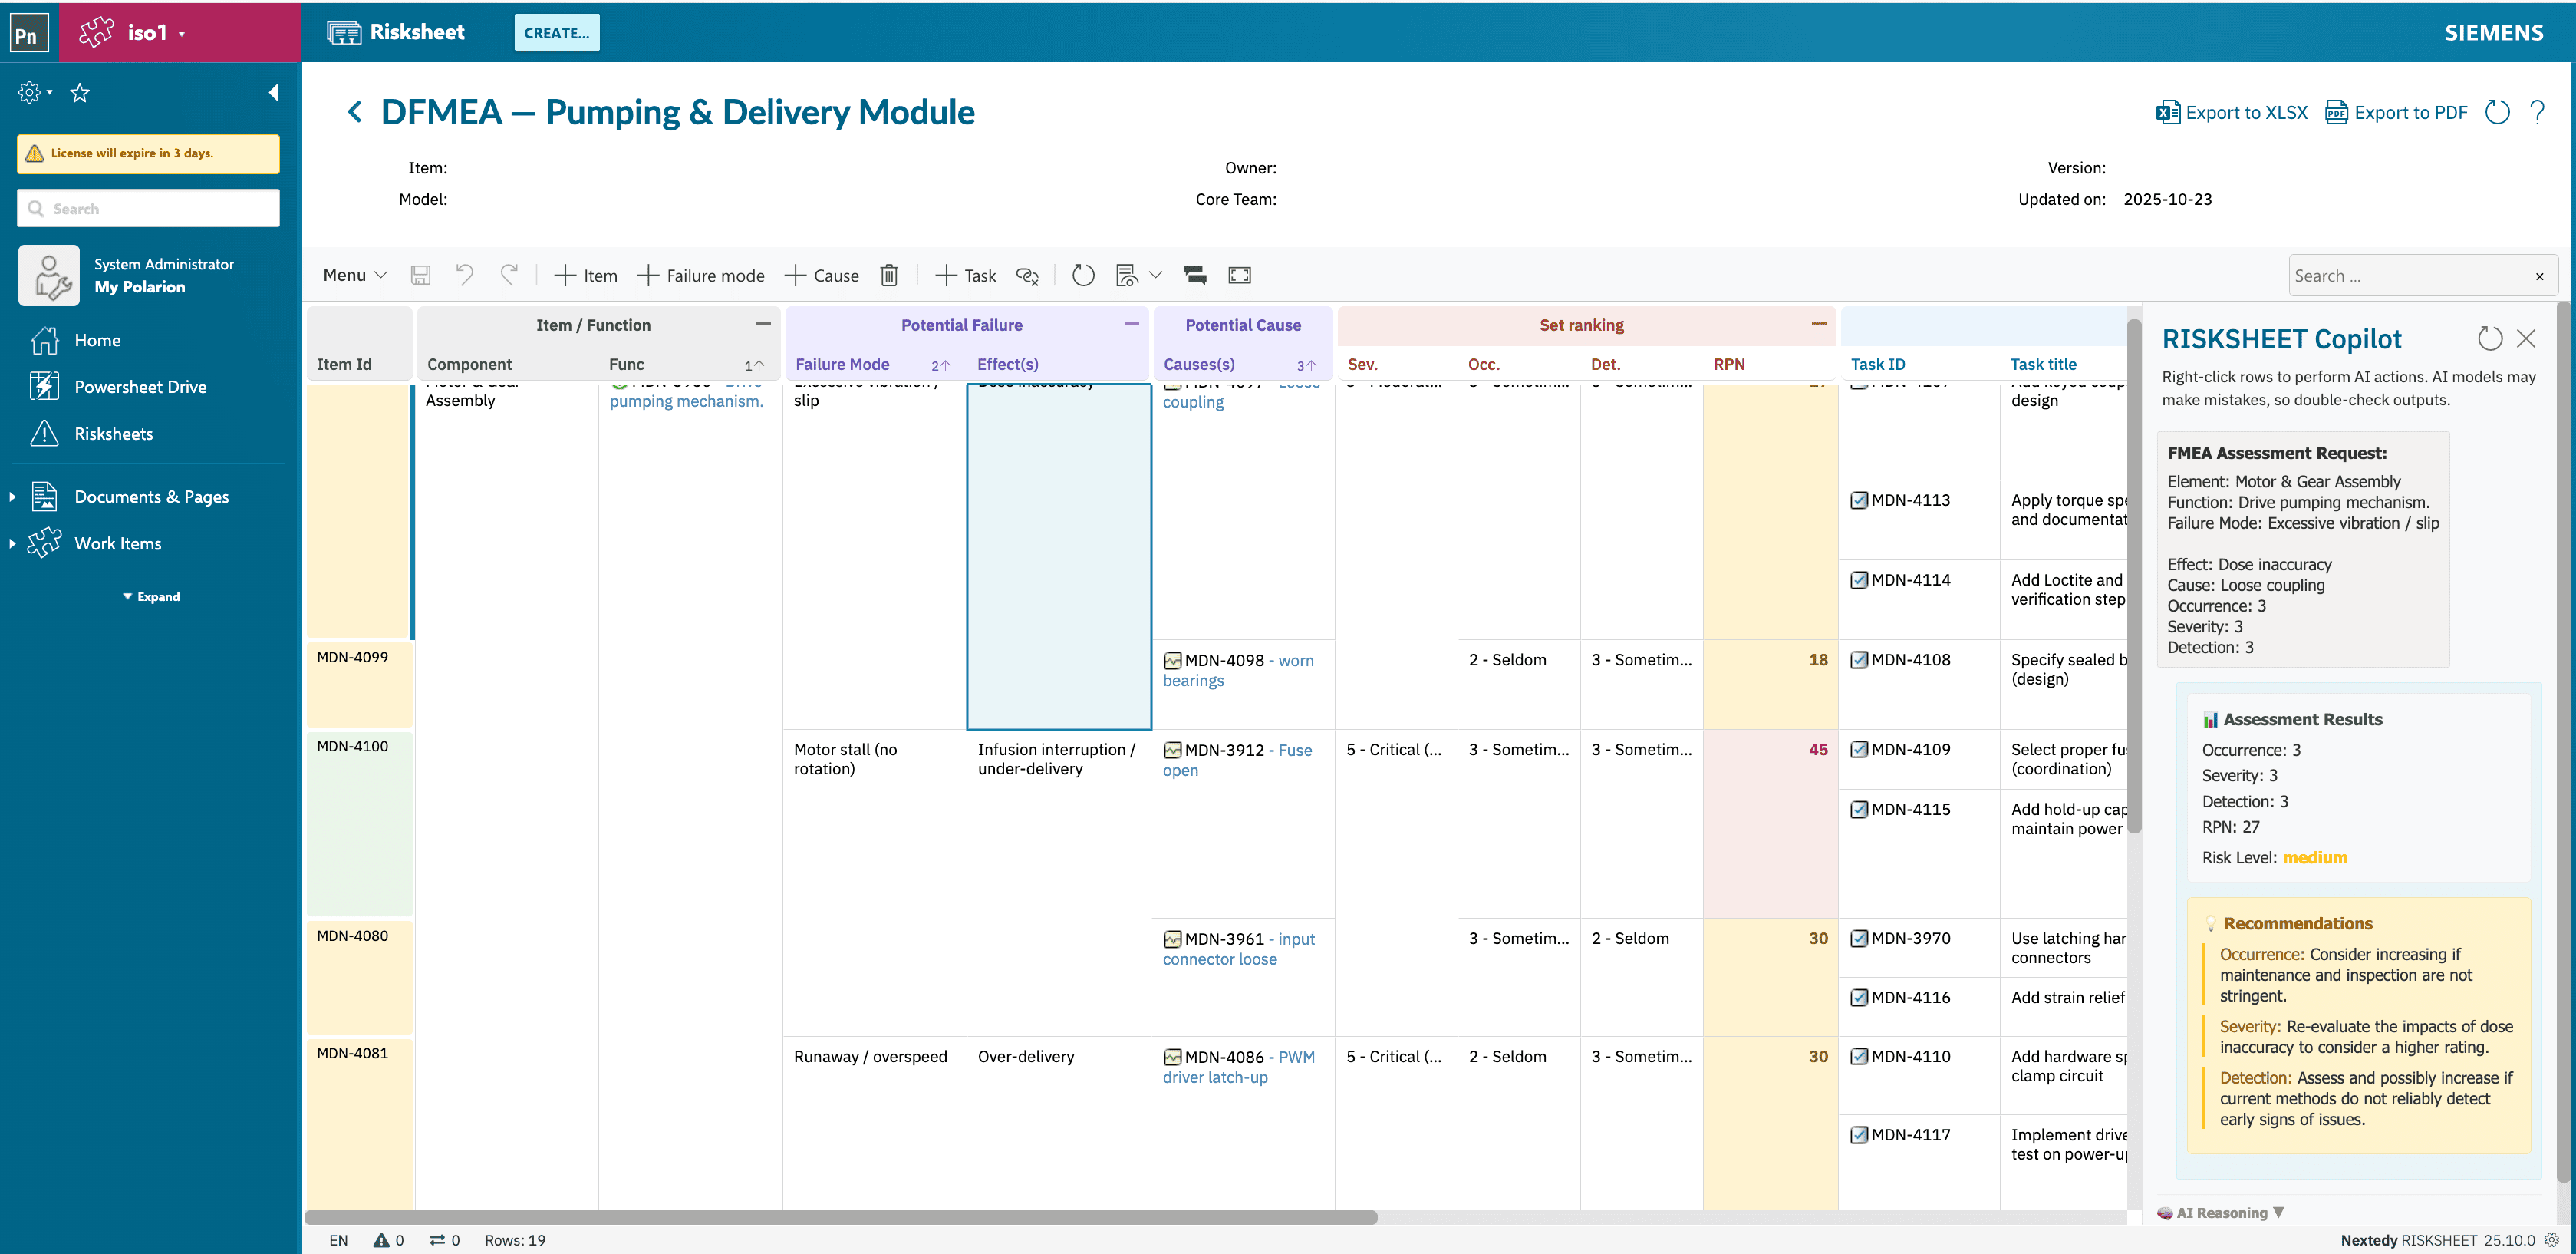Image resolution: width=2576 pixels, height=1254 pixels.
Task: Open the Menu dropdown
Action: pyautogui.click(x=354, y=276)
